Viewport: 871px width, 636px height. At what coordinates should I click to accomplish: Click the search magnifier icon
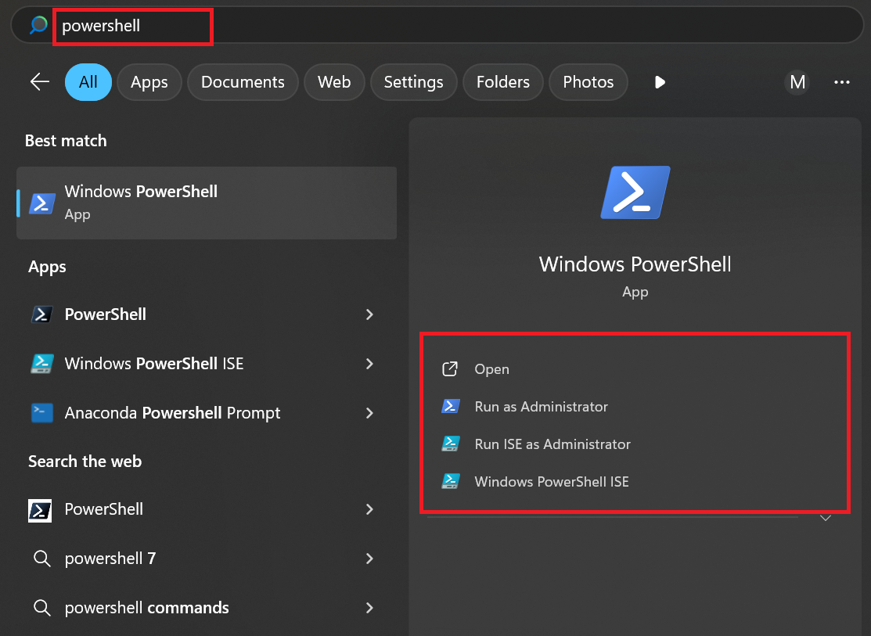38,25
